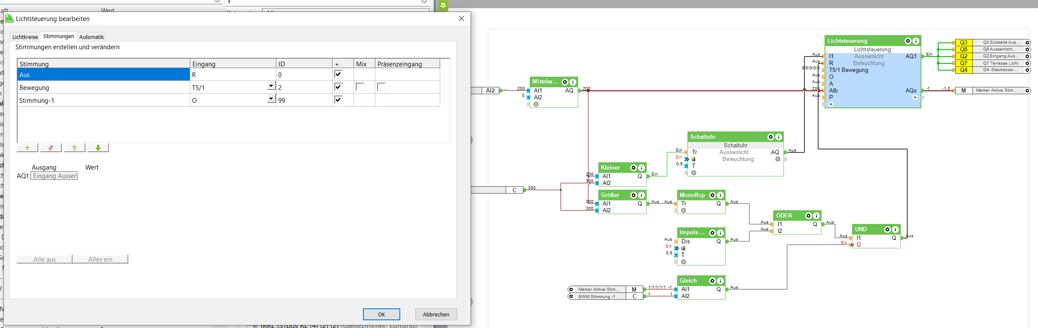Show info for the UND block

[895, 230]
